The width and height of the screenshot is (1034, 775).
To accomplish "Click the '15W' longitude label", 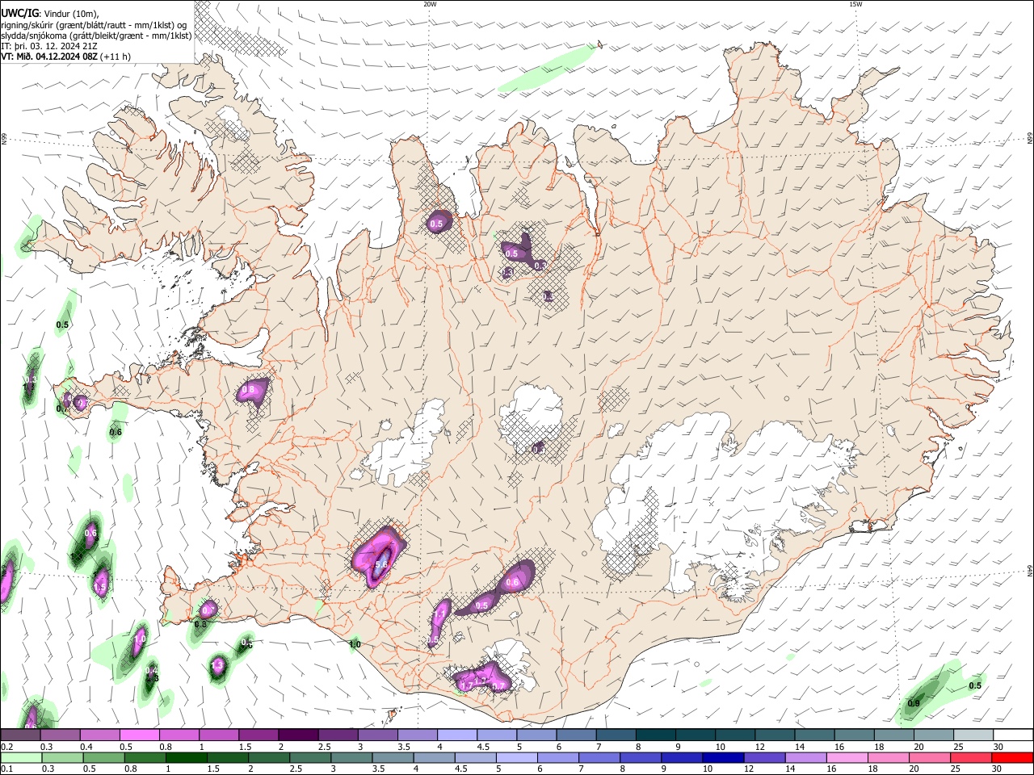I will click(855, 4).
